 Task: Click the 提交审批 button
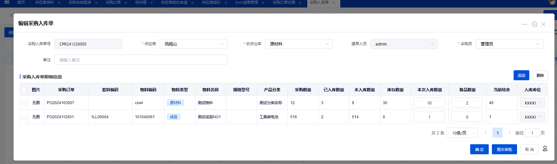[504, 149]
